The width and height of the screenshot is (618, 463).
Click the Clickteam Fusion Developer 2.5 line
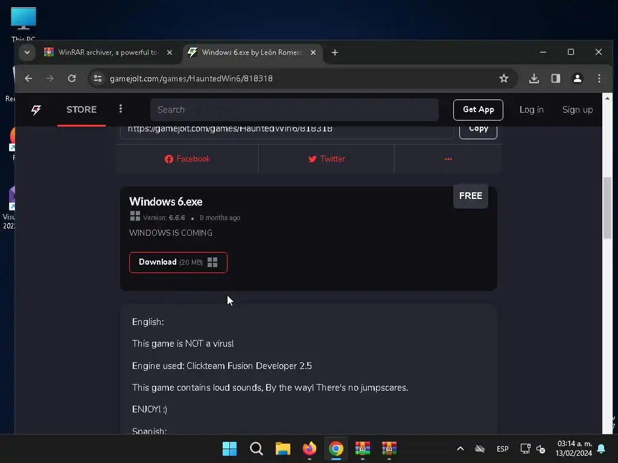click(222, 366)
